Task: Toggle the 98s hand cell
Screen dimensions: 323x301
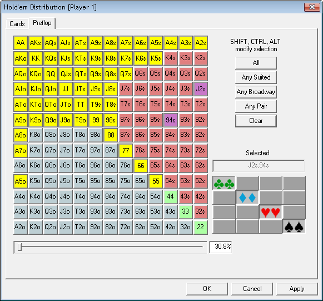Action: pos(111,120)
